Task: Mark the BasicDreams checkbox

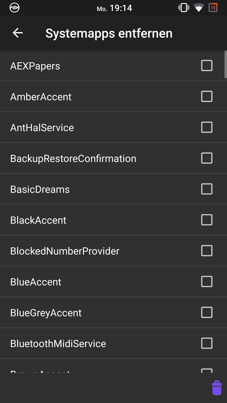Action: pyautogui.click(x=207, y=189)
